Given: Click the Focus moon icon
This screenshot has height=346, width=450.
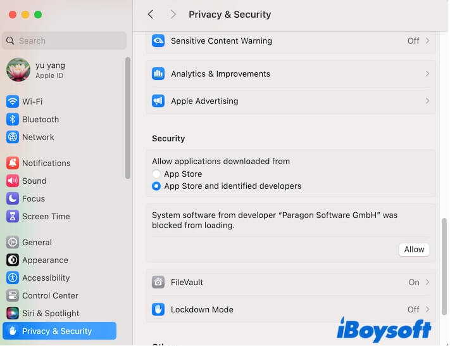Looking at the screenshot, I should [x=12, y=198].
